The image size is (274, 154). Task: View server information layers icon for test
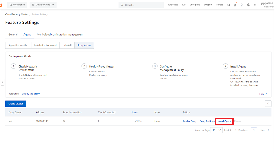(64, 121)
